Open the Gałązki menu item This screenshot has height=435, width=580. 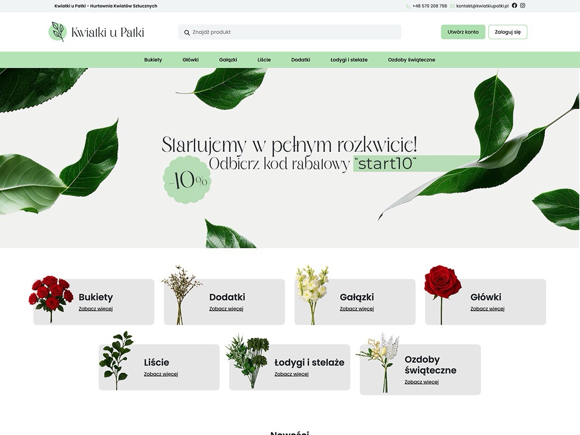pos(228,60)
